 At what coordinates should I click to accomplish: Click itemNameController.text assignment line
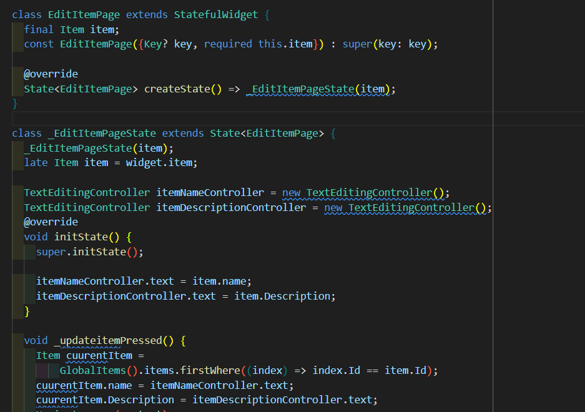[109, 281]
